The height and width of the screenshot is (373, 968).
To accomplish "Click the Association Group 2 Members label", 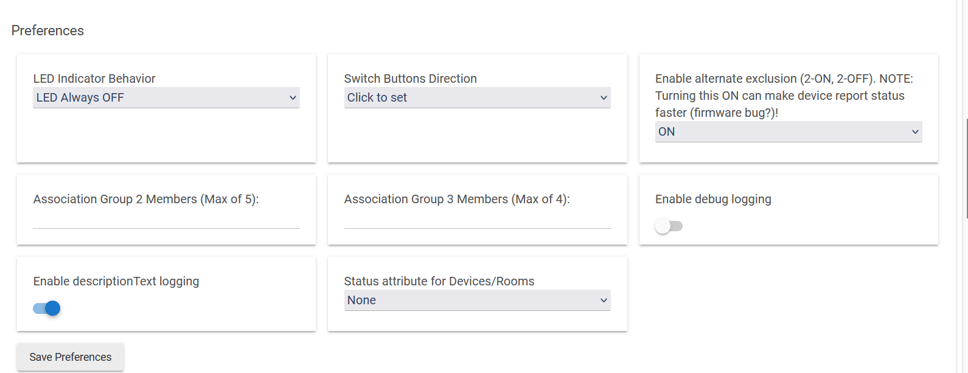I will click(x=146, y=199).
